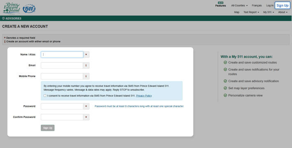Viewport: 292px width, 148px height.
Task: Expand the My 511 menu
Action: [x=269, y=12]
